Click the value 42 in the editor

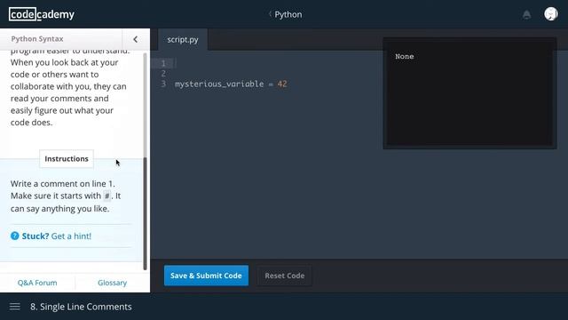click(282, 84)
